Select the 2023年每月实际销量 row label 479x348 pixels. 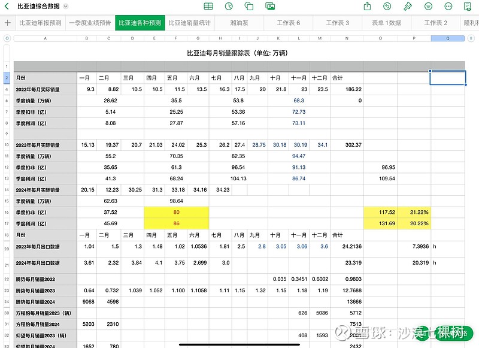click(x=46, y=145)
